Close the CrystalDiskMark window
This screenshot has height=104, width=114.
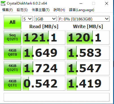tap(107, 4)
